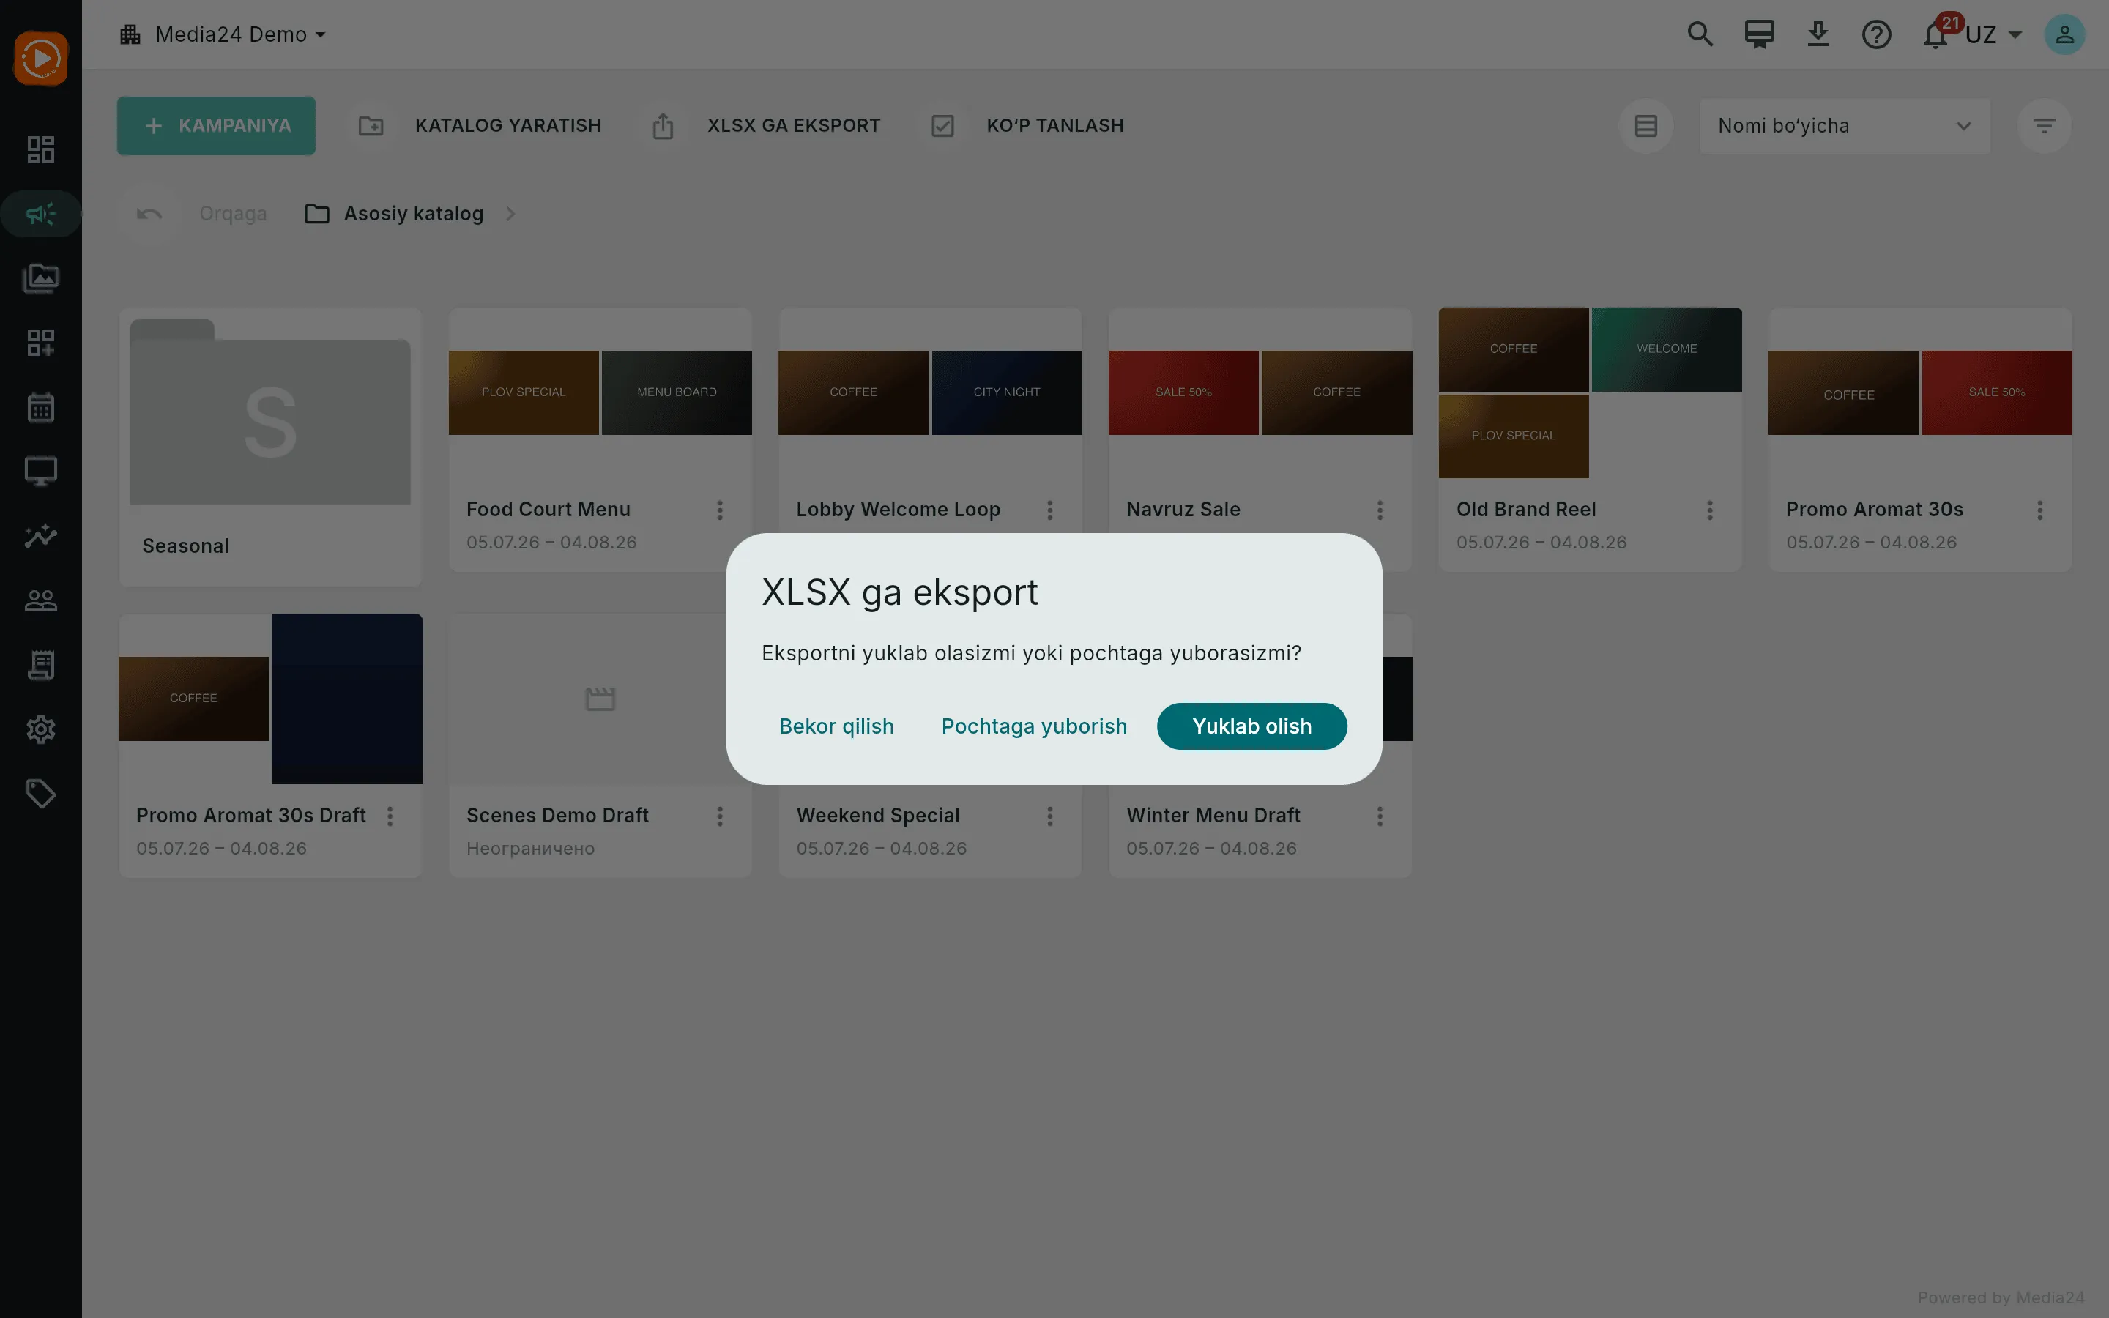Click SALE 50% thumbnail in Navruz Sale
The width and height of the screenshot is (2109, 1318).
click(1183, 392)
